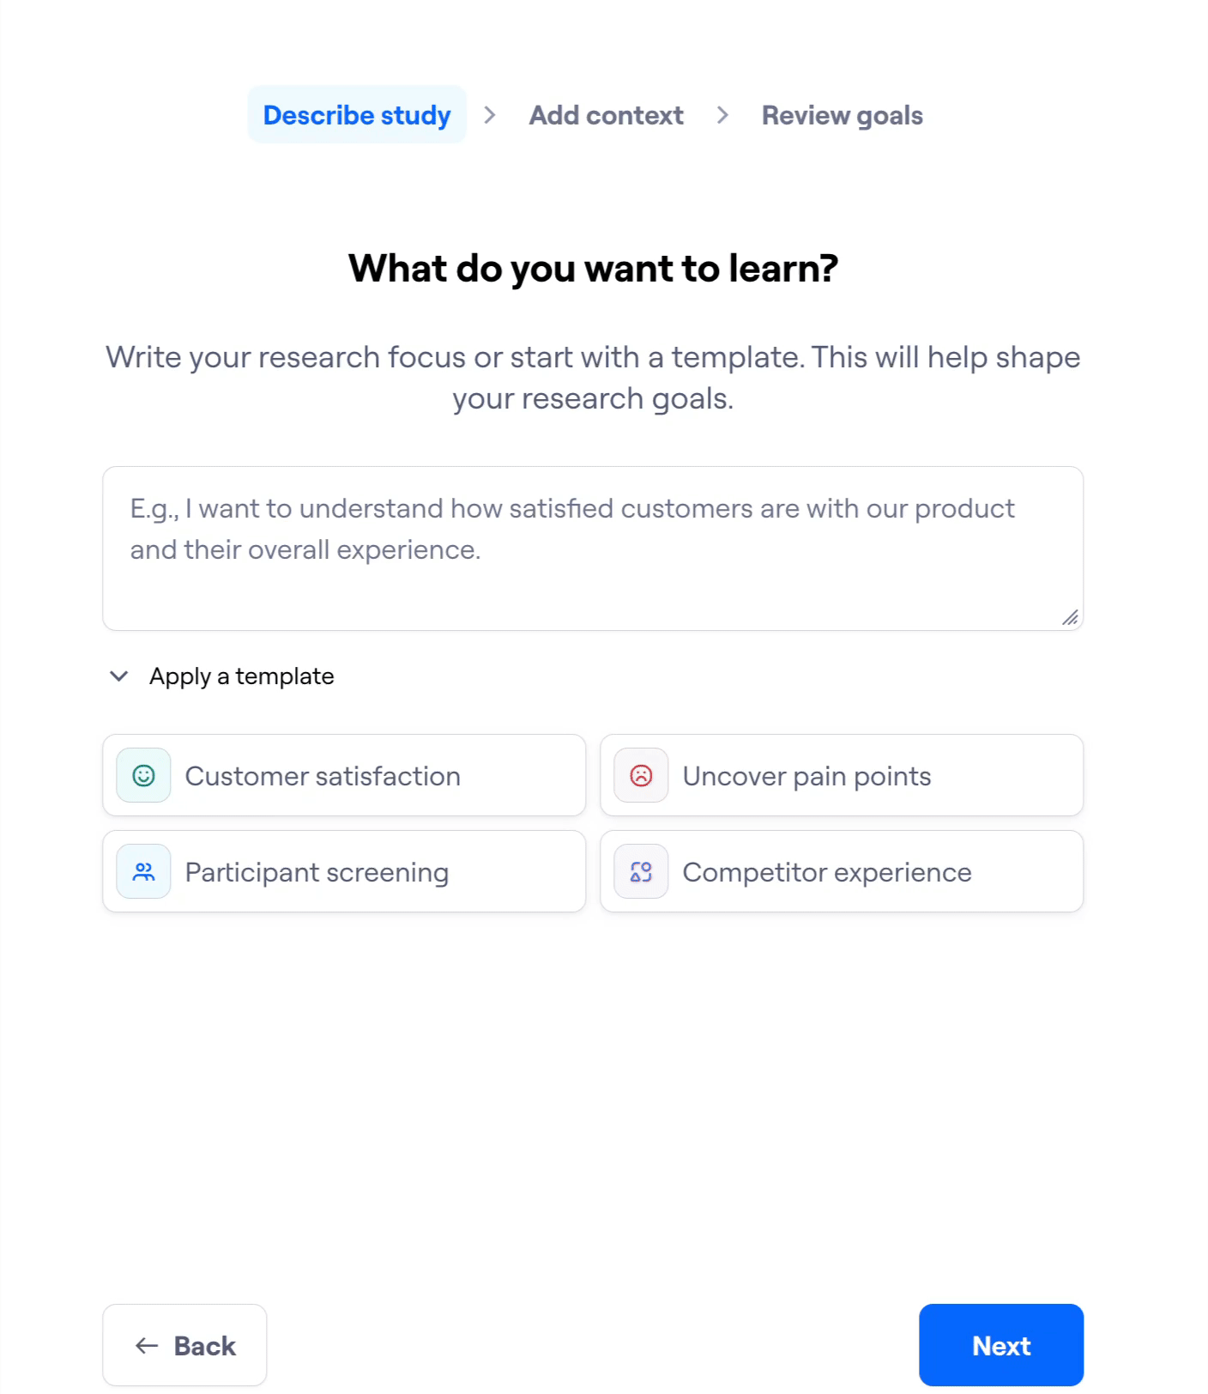Click the red frown Uncover pain points icon
The image size is (1208, 1394).
click(x=641, y=776)
